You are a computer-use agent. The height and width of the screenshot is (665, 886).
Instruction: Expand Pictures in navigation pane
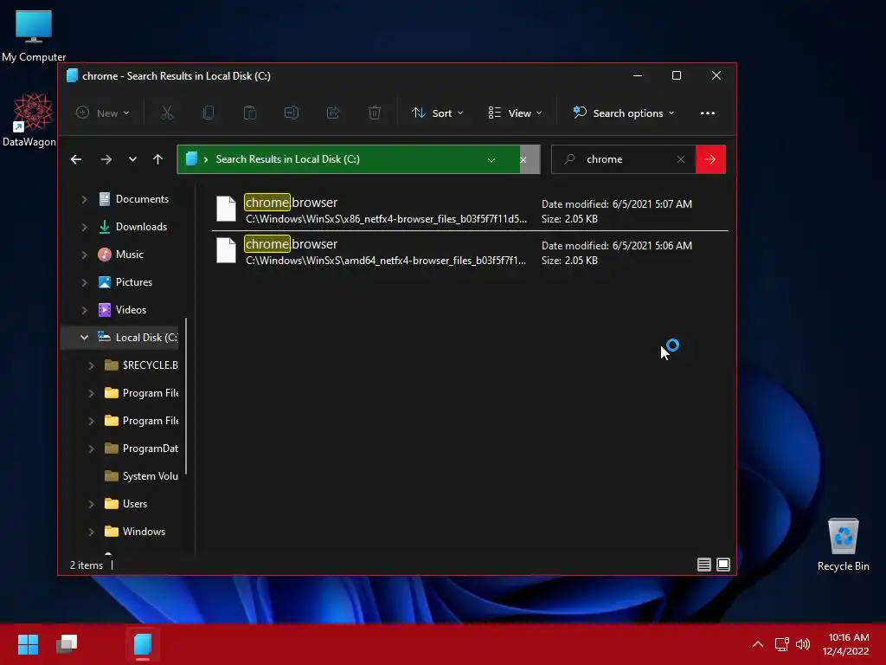(x=84, y=282)
